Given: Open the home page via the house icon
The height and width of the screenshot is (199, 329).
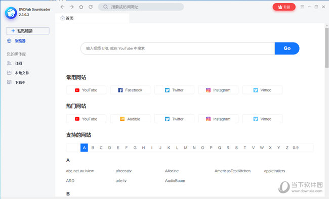Looking at the screenshot, I should pos(81,7).
